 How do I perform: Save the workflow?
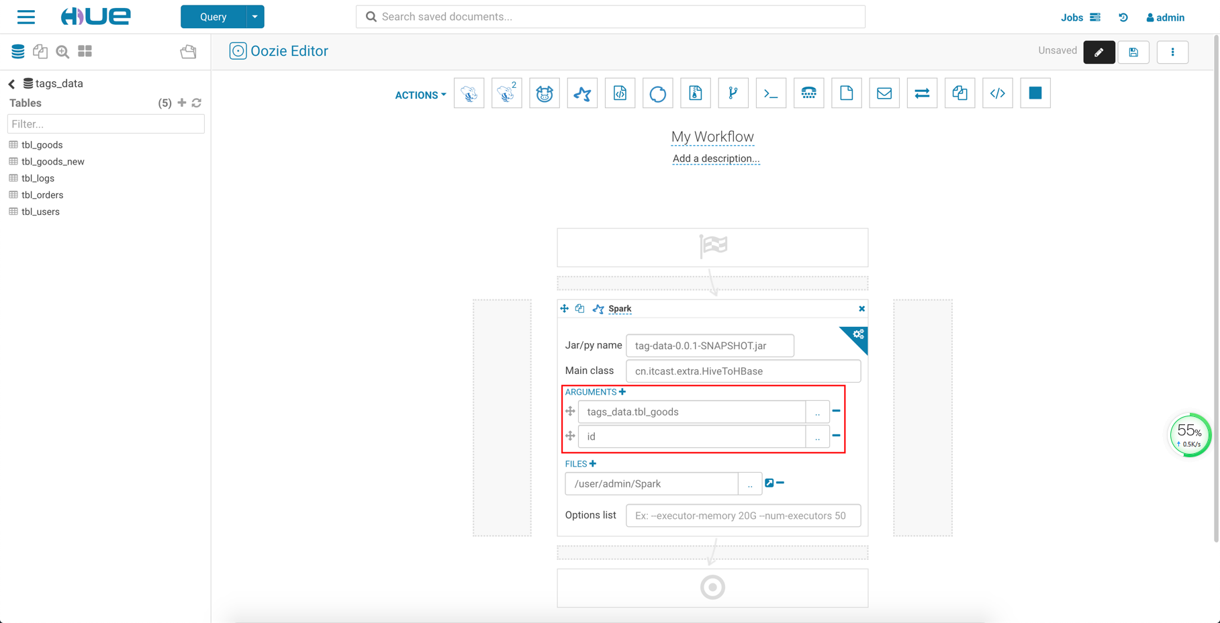[x=1133, y=52]
